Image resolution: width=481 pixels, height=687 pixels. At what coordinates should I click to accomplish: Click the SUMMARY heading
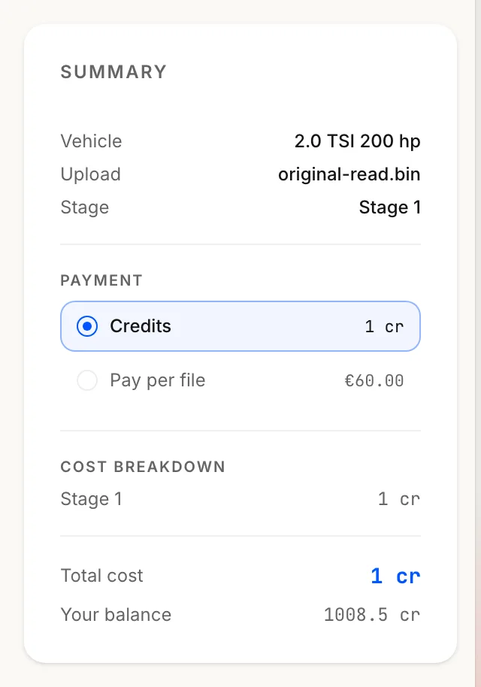[x=113, y=72]
